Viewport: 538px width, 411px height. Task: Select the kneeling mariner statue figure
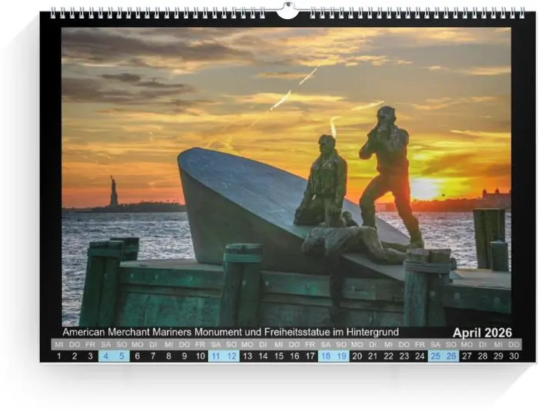point(324,183)
